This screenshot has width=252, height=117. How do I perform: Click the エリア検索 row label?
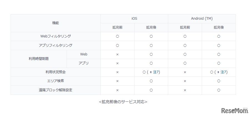[56, 81]
